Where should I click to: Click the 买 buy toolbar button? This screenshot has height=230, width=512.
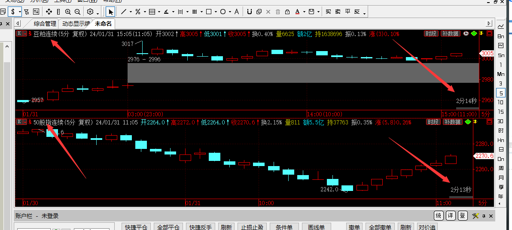point(329,12)
